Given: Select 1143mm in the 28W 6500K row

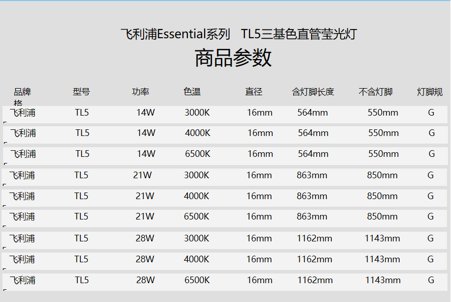Looking at the screenshot, I should point(383,280).
